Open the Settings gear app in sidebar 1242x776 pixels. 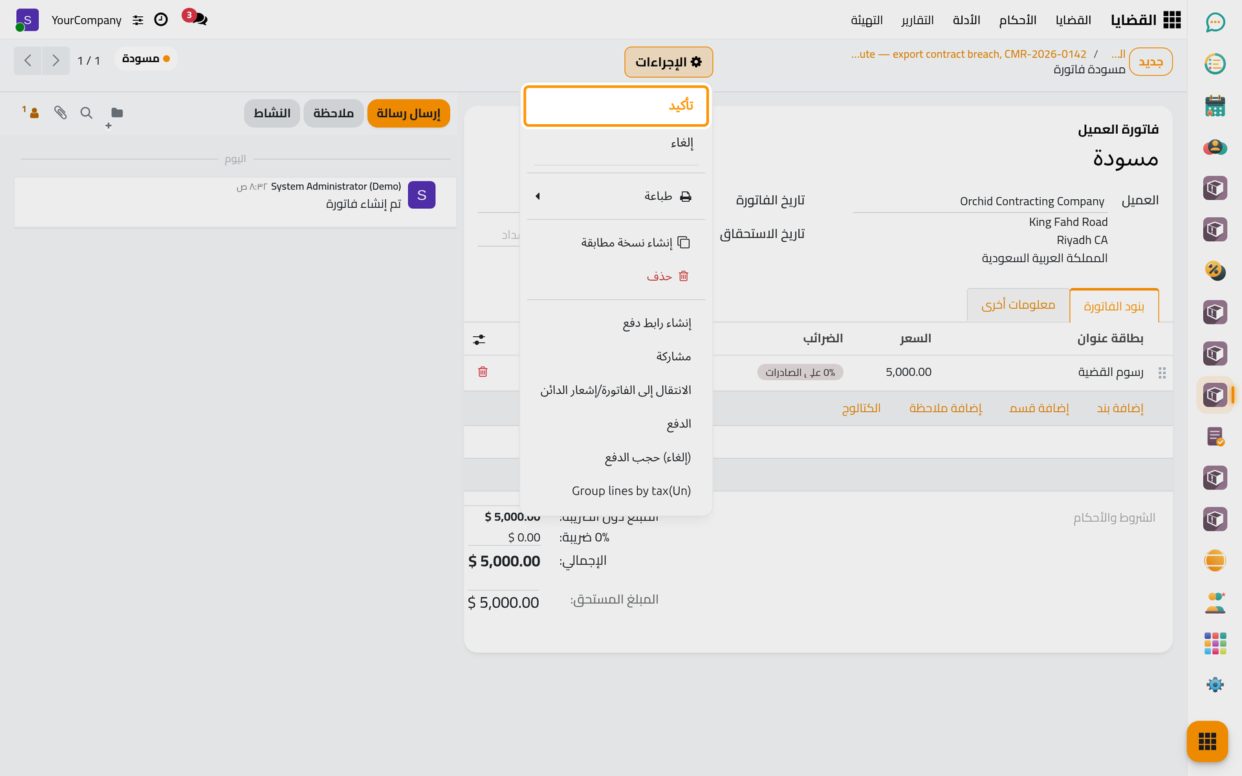click(x=1215, y=685)
